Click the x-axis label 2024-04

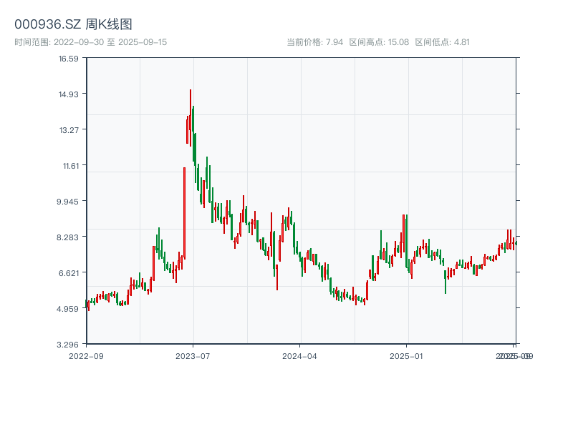point(299,356)
